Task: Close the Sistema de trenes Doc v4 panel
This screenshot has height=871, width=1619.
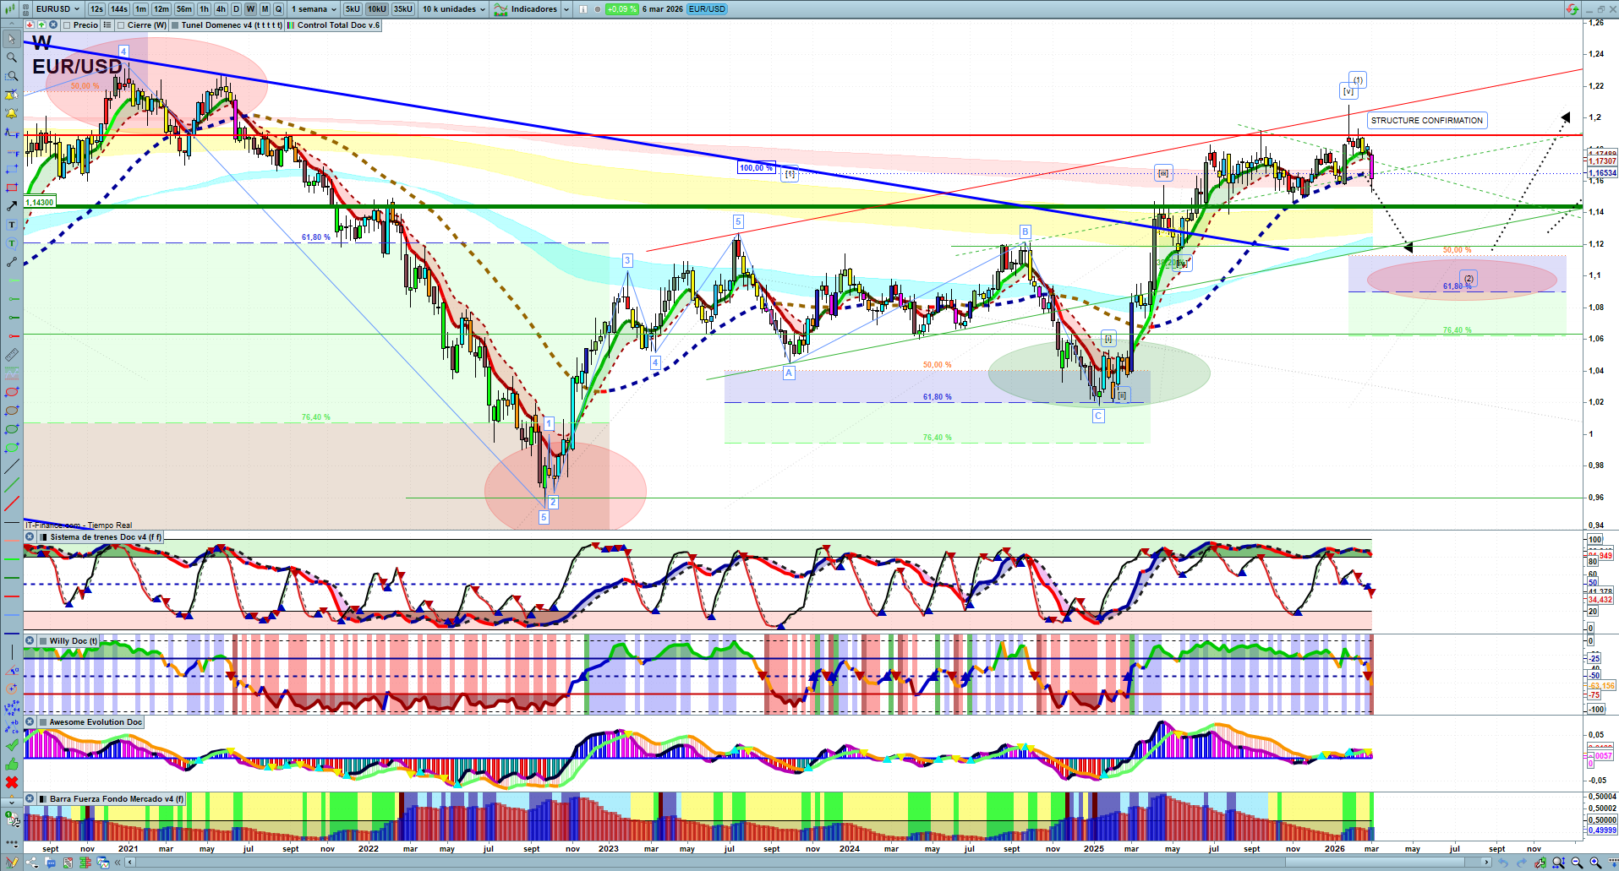Action: click(30, 537)
